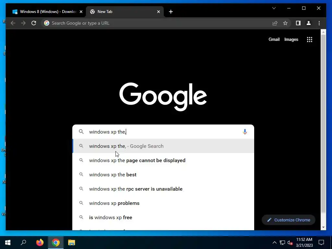Launch Firefox from the taskbar
This screenshot has height=249, width=332.
tap(40, 243)
